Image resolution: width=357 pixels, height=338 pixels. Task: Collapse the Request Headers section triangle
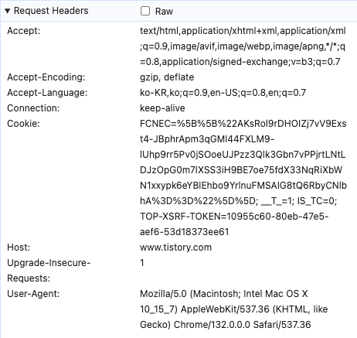coord(8,11)
